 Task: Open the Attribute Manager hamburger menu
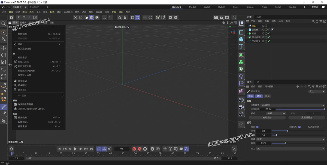click(x=248, y=86)
